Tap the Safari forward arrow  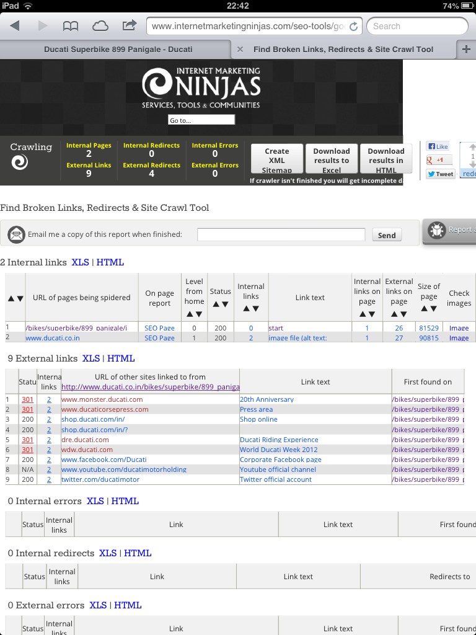(x=43, y=26)
